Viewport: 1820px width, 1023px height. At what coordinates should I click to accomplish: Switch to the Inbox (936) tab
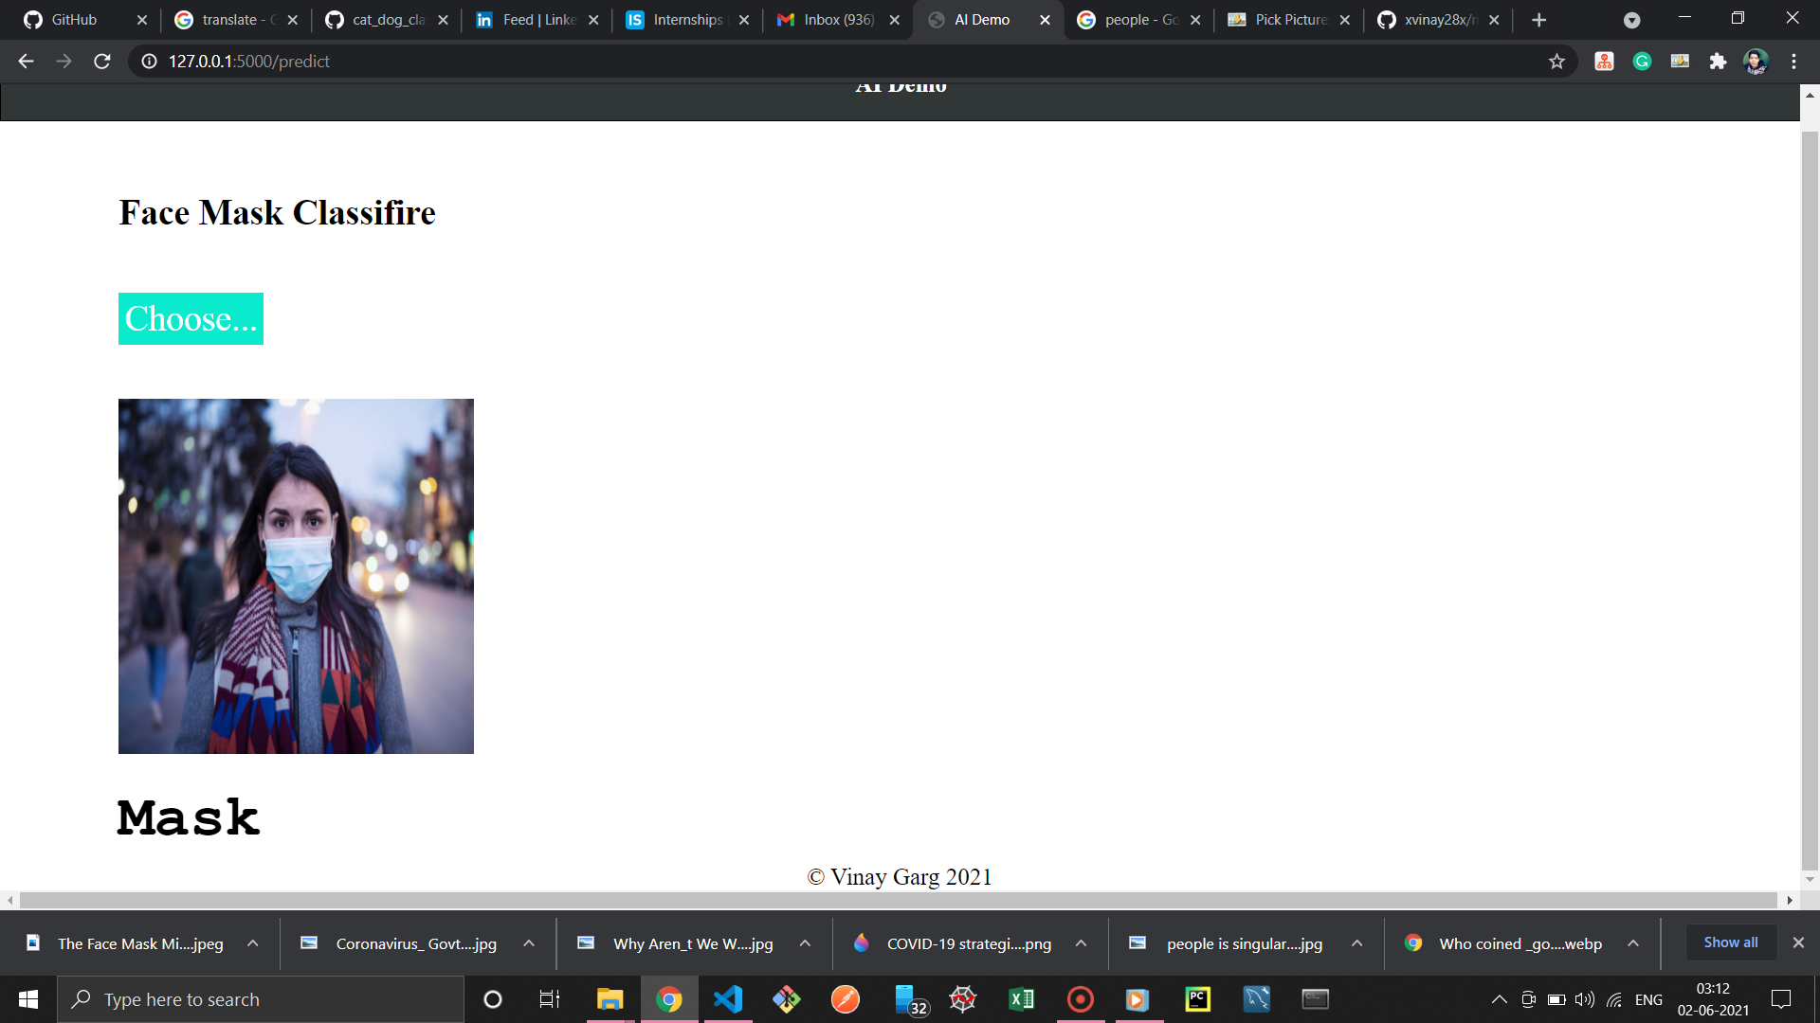[838, 20]
